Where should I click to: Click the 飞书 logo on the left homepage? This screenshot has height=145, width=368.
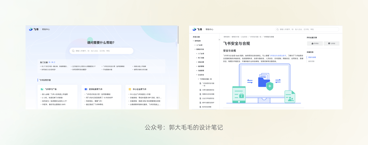coord(34,29)
